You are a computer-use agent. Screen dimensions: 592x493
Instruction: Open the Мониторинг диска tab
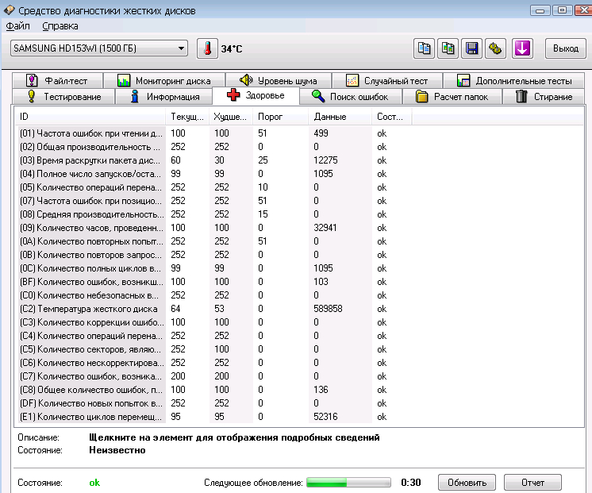point(164,81)
